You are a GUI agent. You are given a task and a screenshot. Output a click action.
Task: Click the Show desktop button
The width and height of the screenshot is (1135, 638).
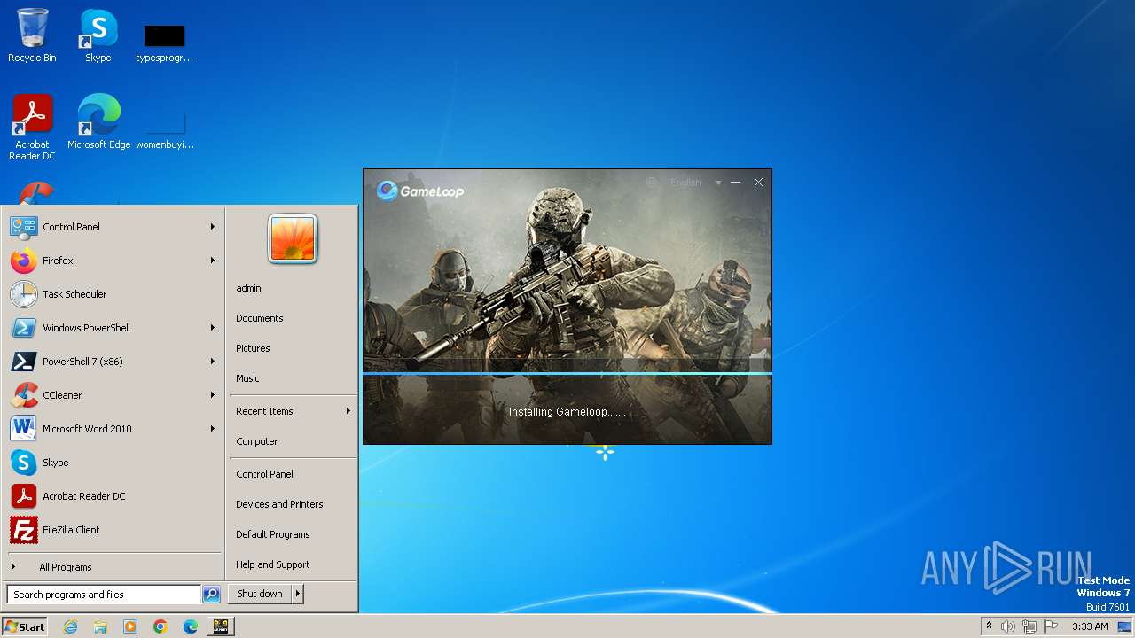1124,626
